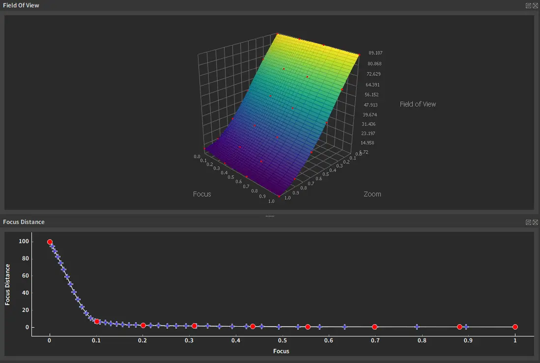Float the Field Of View panel
540x363 pixels.
pos(528,5)
